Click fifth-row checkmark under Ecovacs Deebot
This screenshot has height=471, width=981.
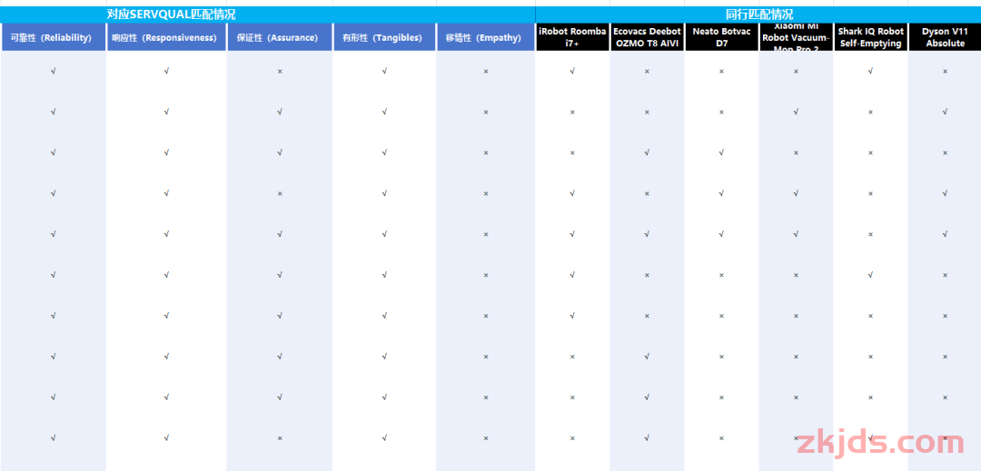click(x=647, y=234)
